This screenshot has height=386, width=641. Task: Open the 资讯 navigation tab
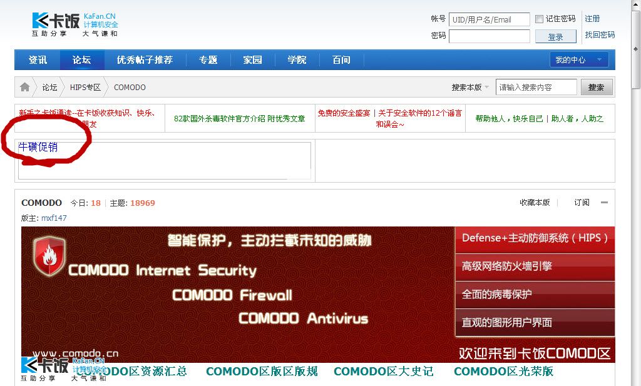pos(38,59)
